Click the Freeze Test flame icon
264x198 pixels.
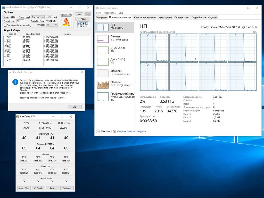pos(66,21)
